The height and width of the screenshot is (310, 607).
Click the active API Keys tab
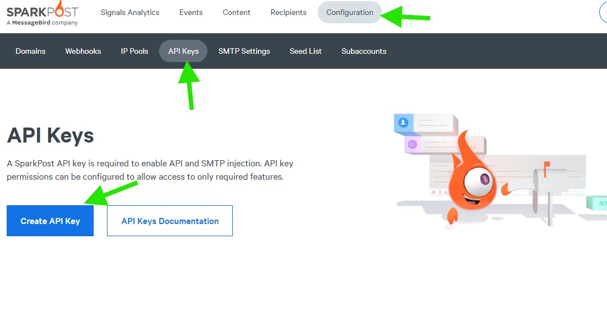183,51
